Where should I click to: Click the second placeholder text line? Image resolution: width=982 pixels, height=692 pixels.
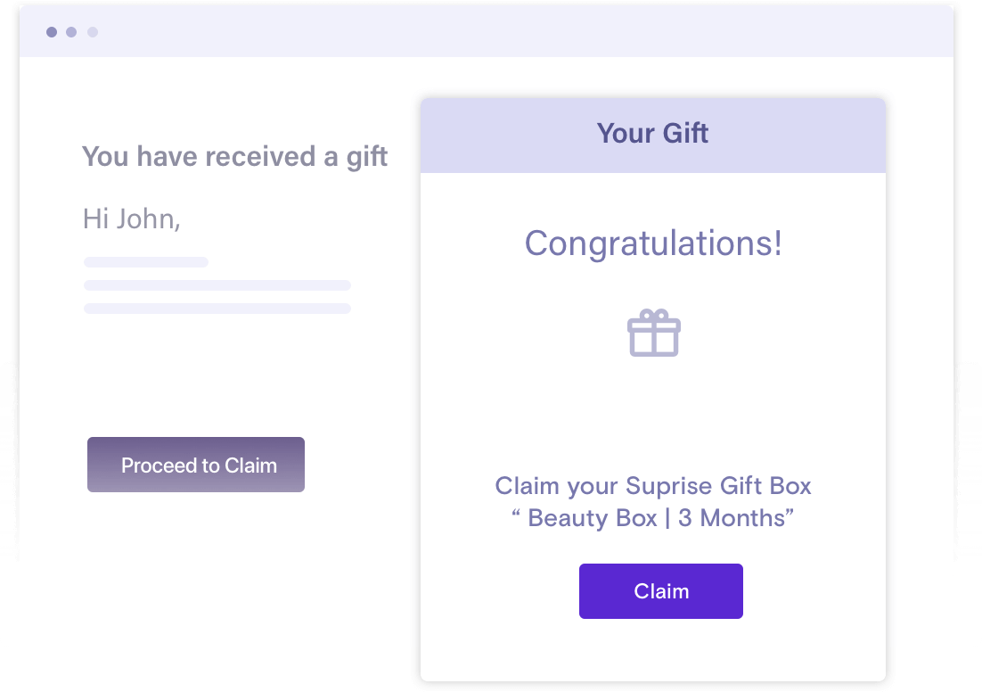217,285
